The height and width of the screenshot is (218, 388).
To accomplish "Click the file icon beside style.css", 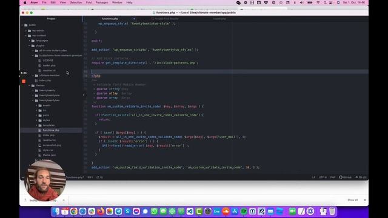I will (40, 150).
